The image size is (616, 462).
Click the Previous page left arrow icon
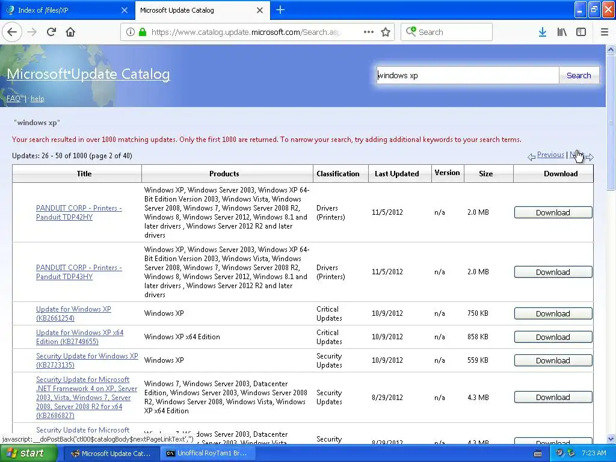pyautogui.click(x=531, y=157)
